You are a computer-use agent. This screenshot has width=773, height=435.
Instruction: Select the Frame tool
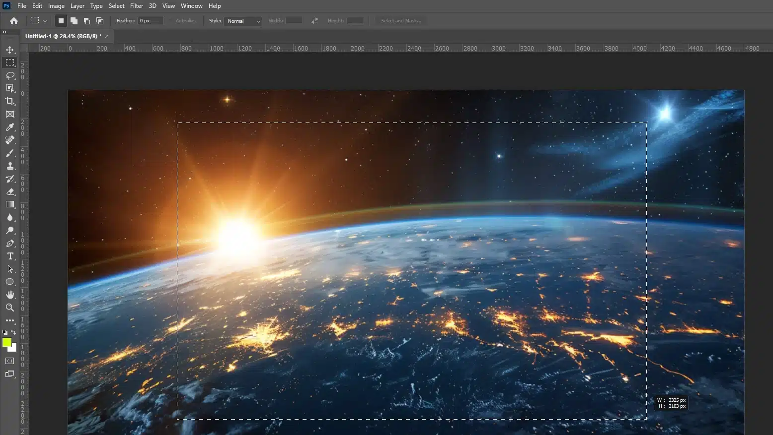[x=10, y=114]
